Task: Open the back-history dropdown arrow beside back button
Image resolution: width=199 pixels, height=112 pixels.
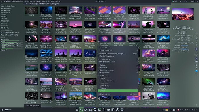Action: (x=198, y=33)
